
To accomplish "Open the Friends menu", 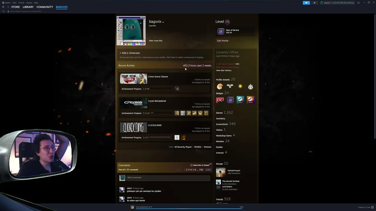I will pyautogui.click(x=21, y=3).
